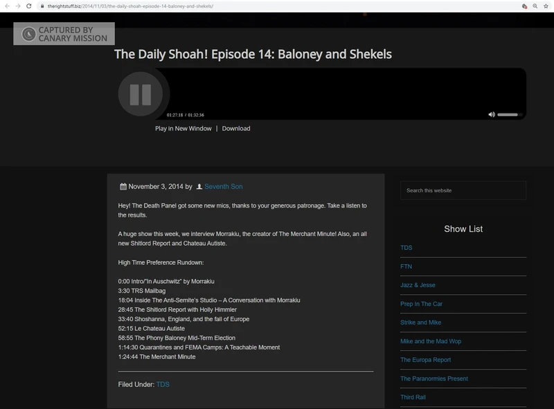The width and height of the screenshot is (554, 409).
Task: Click the Download link
Action: pos(236,129)
